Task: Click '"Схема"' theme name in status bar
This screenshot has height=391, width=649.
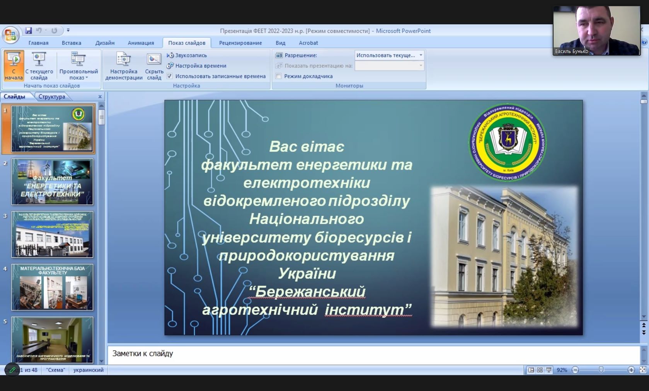Action: [x=56, y=370]
